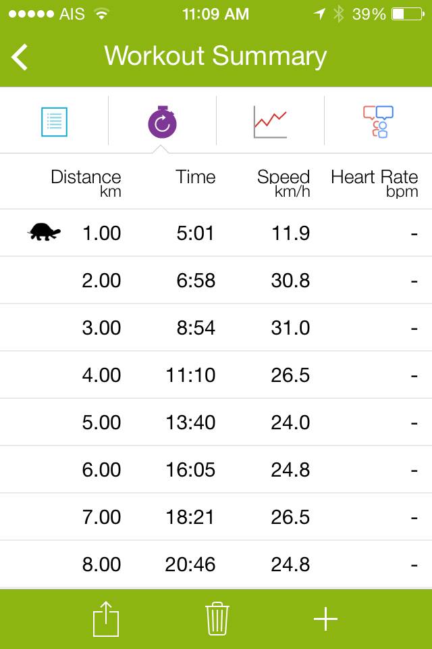Tap the plus add icon
The height and width of the screenshot is (649, 432).
pos(326,619)
